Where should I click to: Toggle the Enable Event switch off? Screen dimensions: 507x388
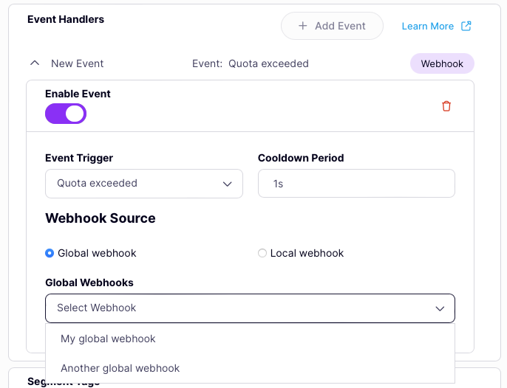(x=66, y=114)
